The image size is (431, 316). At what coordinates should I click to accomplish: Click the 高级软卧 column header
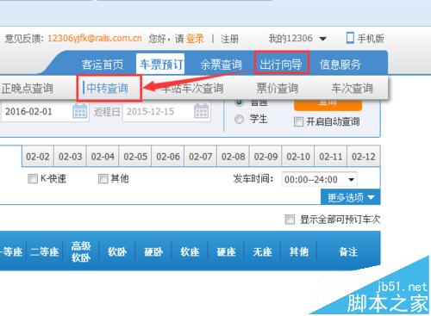pos(81,251)
